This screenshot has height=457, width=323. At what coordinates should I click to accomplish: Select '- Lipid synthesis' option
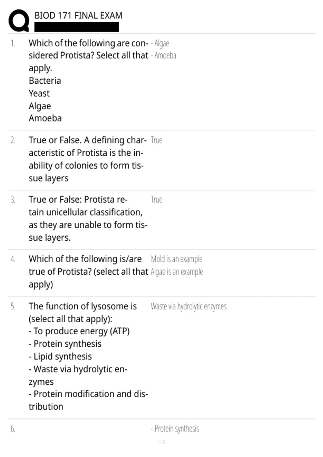[60, 356]
